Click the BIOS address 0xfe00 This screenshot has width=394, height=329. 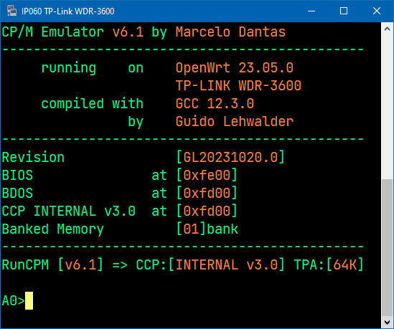click(207, 175)
